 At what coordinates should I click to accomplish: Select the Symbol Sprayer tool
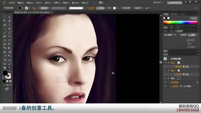point(5,60)
